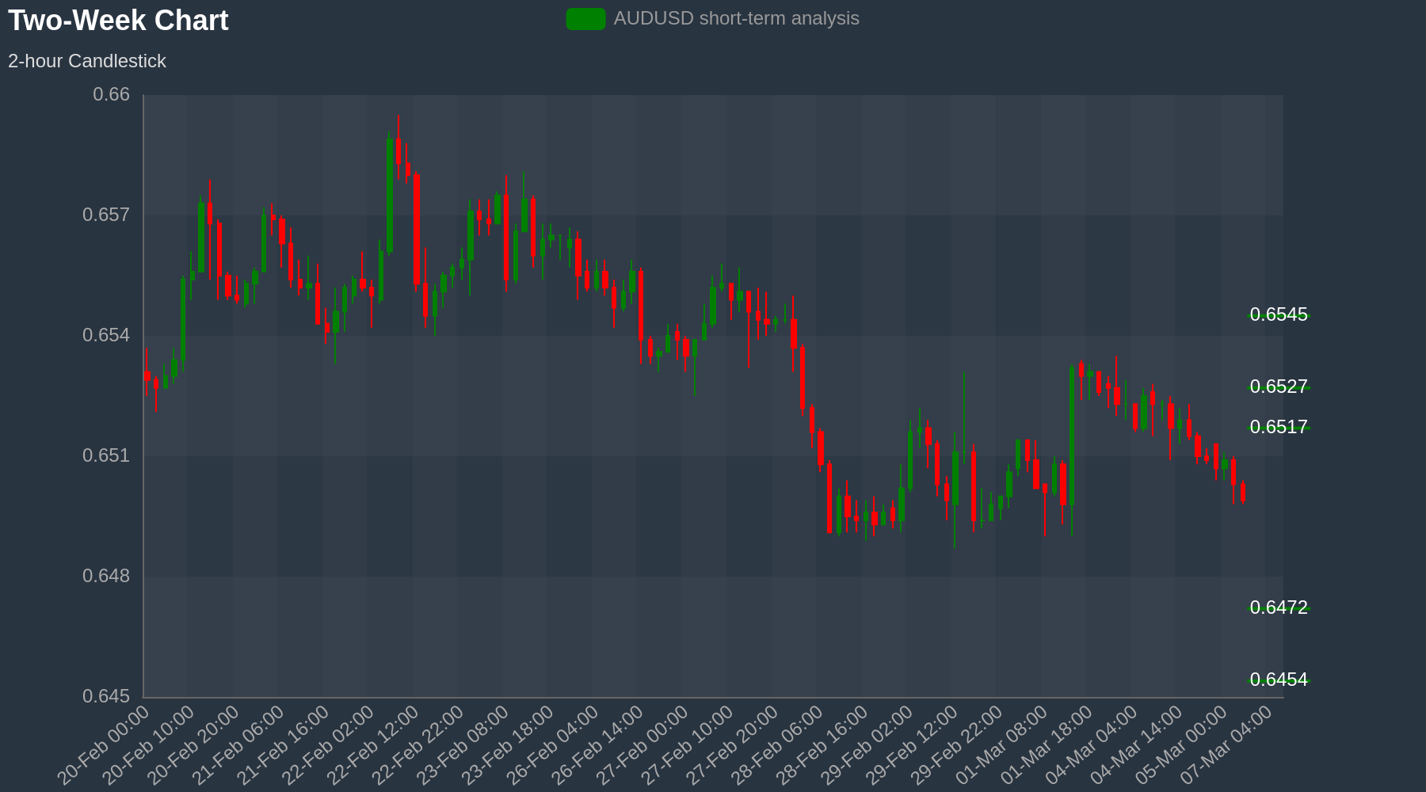Click the 0.645 y-axis label

(x=106, y=696)
